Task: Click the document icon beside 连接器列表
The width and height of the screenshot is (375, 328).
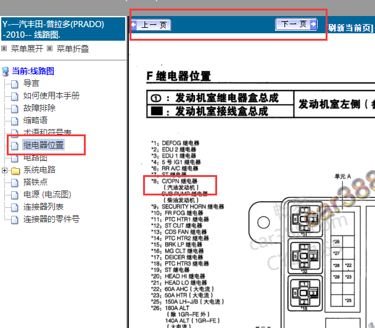Action: [15, 207]
